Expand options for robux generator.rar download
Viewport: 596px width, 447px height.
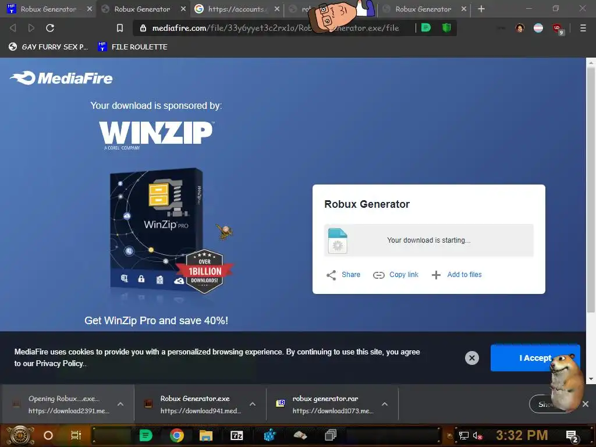tap(385, 404)
